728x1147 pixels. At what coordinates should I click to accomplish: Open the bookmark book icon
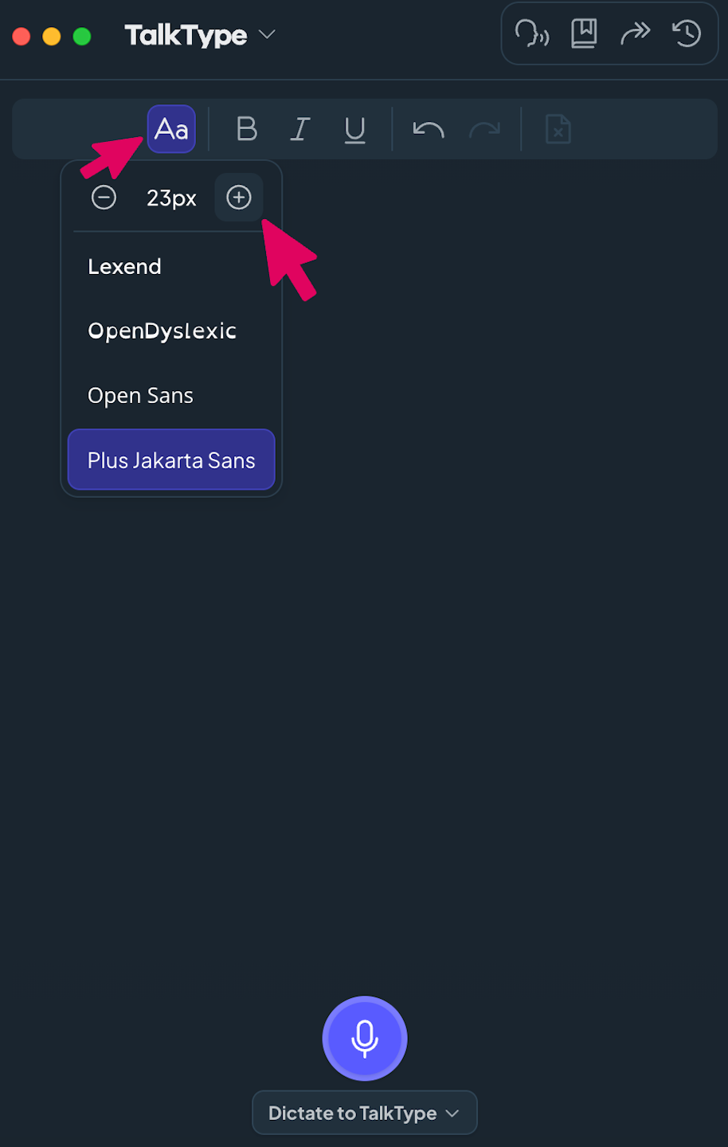(584, 33)
